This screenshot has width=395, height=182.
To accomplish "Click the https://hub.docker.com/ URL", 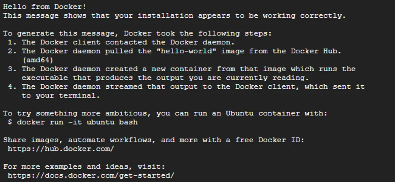I will coord(61,149).
